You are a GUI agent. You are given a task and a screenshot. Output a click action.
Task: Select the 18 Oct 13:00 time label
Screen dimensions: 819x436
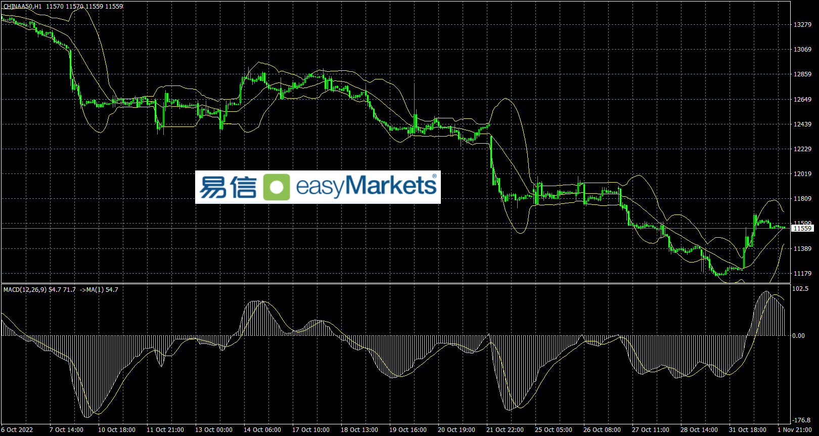pos(359,430)
